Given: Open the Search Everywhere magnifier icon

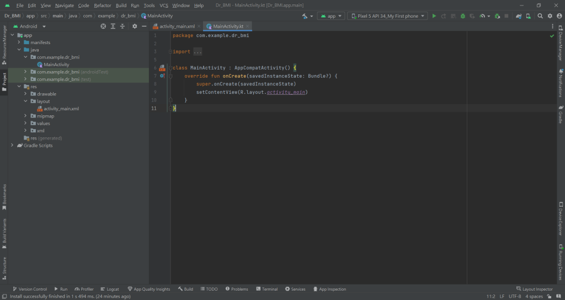Looking at the screenshot, I should click(x=540, y=16).
